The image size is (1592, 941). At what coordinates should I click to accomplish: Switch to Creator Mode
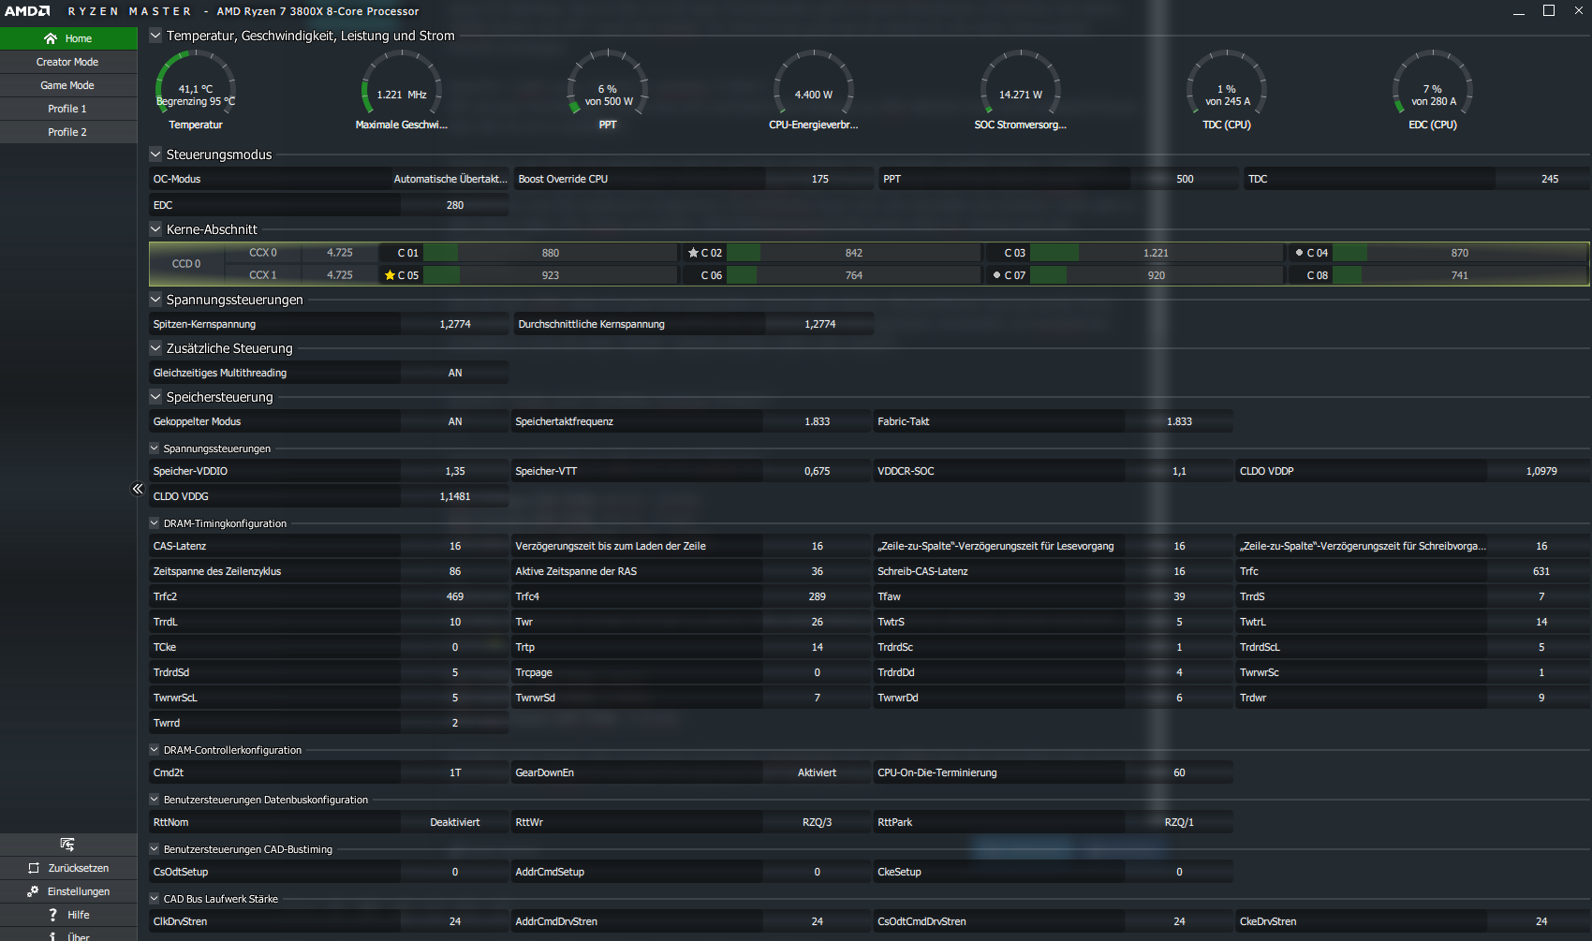pos(68,62)
